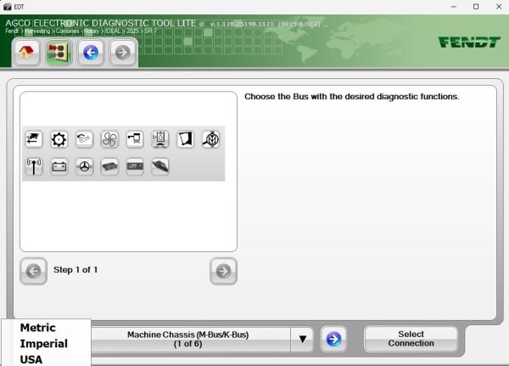The image size is (509, 366).
Task: Click breadcrumb segment 'IDEAL'
Action: pyautogui.click(x=113, y=31)
